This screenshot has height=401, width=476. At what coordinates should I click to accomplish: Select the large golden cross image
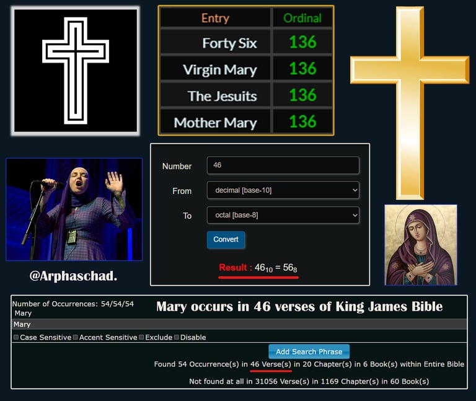(x=410, y=104)
